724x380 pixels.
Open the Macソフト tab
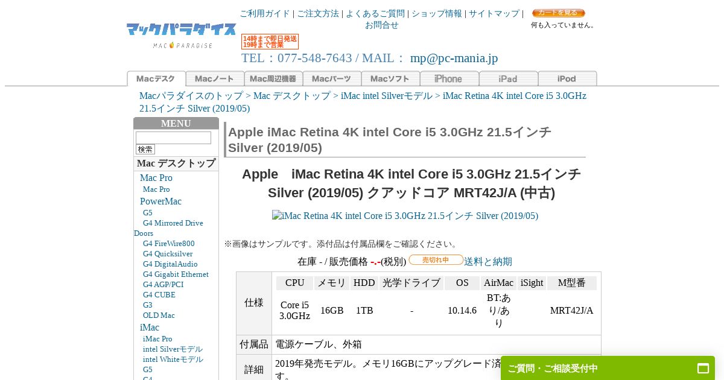tap(390, 78)
